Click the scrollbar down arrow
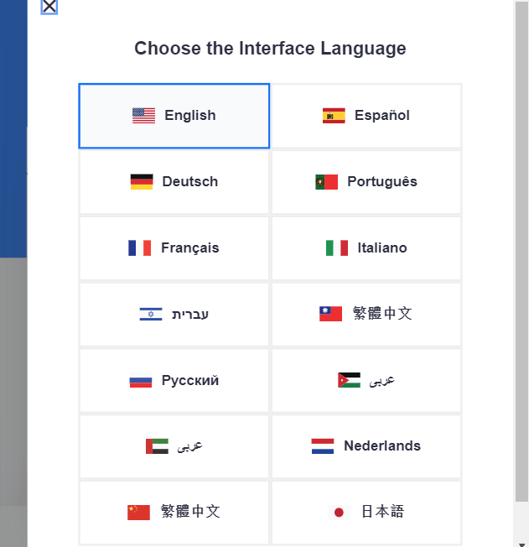 [521, 539]
